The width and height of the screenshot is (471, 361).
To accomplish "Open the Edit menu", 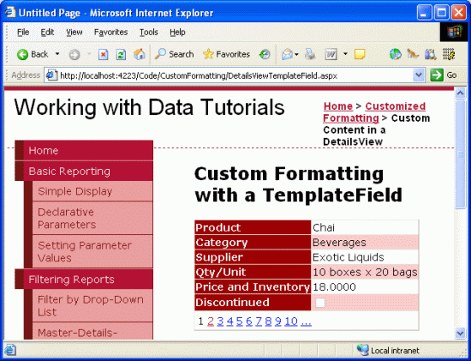I will point(47,33).
